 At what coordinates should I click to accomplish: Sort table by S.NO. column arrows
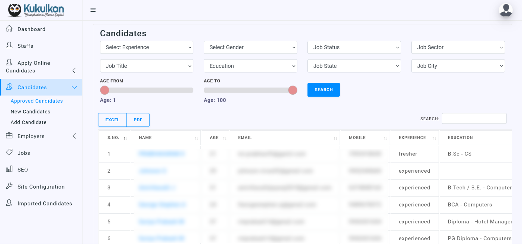tap(125, 138)
